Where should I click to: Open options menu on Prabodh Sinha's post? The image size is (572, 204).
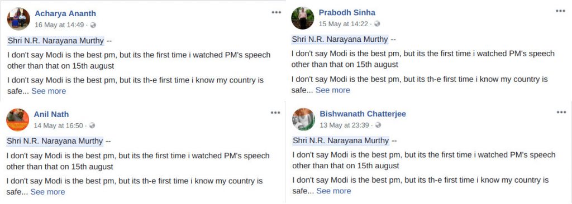[560, 11]
